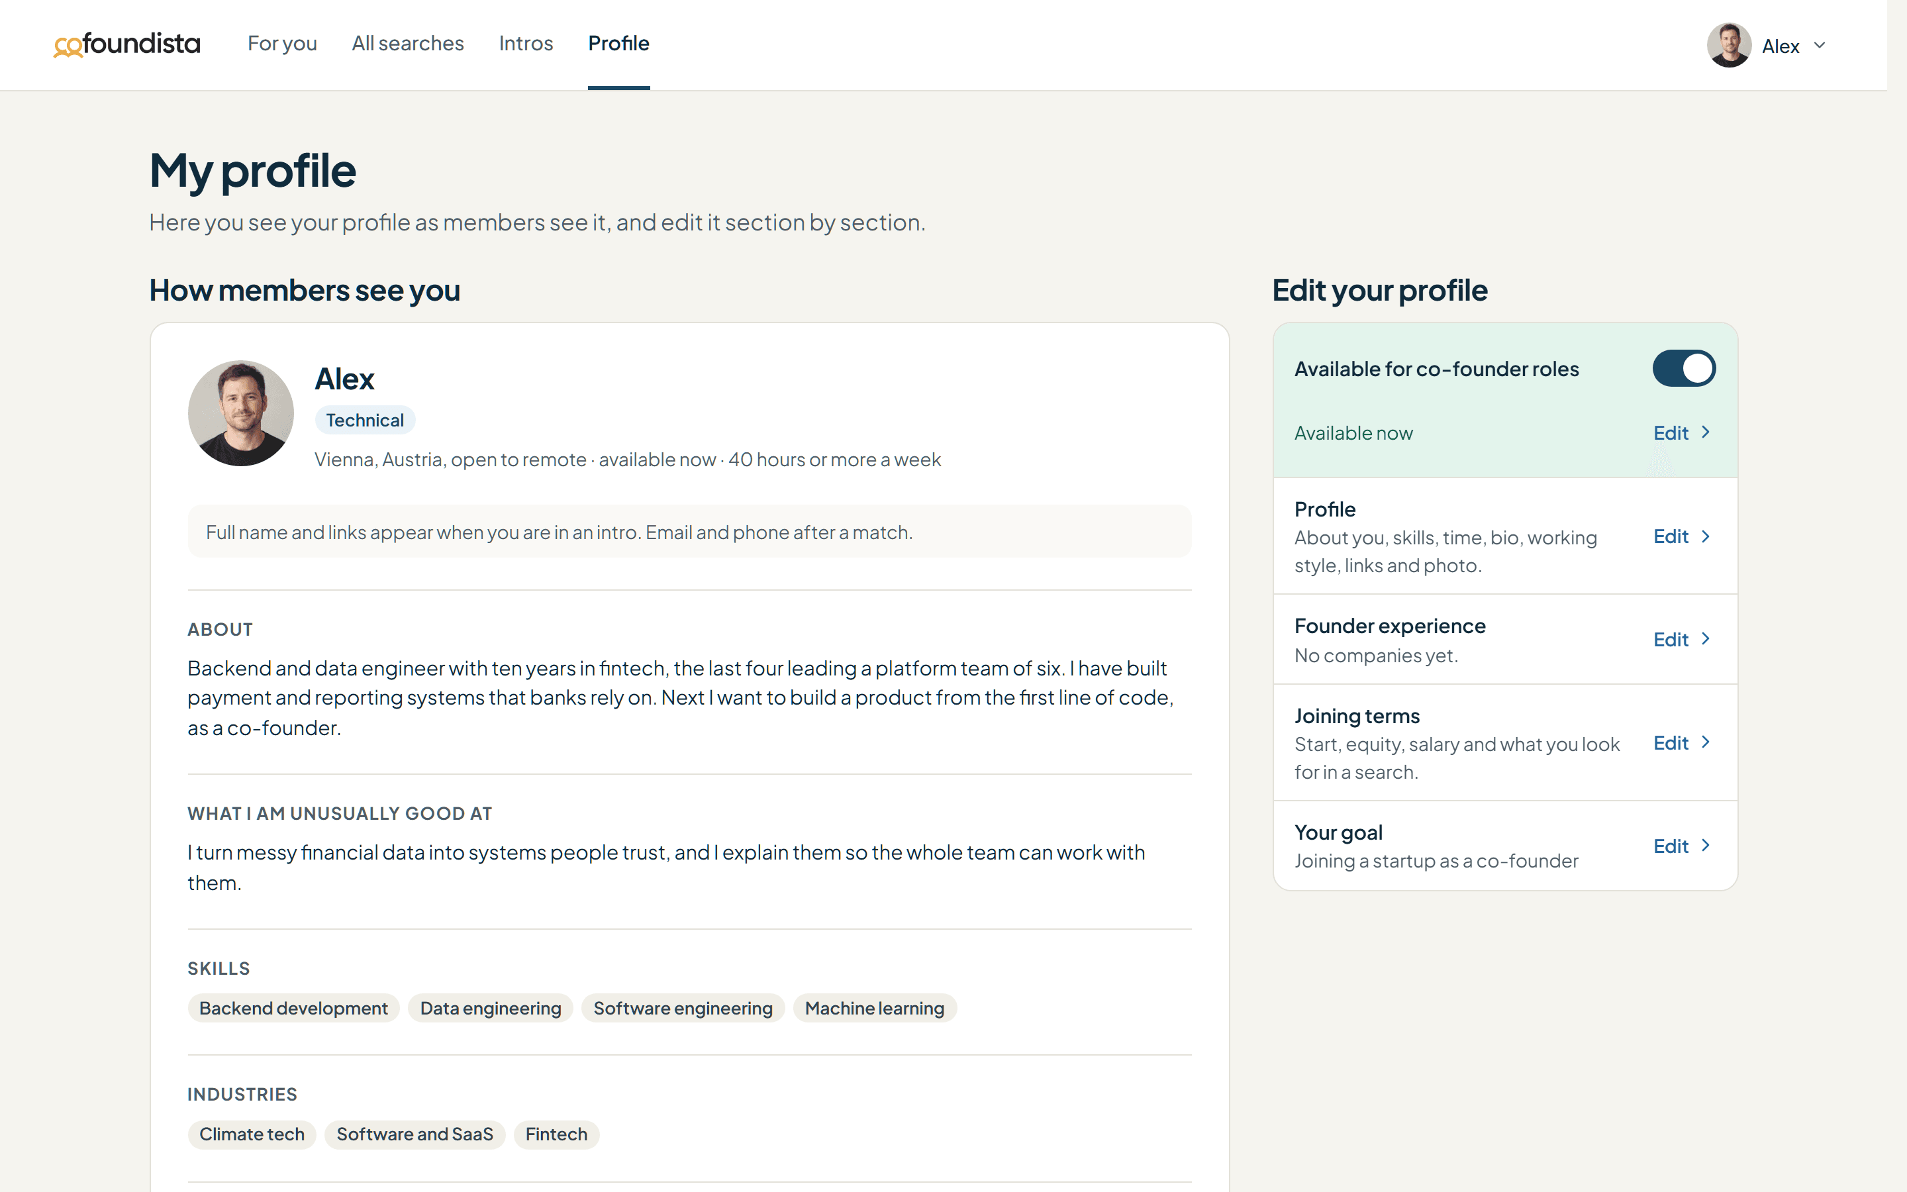This screenshot has height=1192, width=1907.
Task: Click the Fintech industry tag
Action: click(x=556, y=1134)
